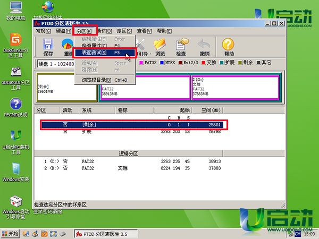This screenshot has height=239, width=319.
Task: Click the 分区 column header
Action: click(x=47, y=110)
